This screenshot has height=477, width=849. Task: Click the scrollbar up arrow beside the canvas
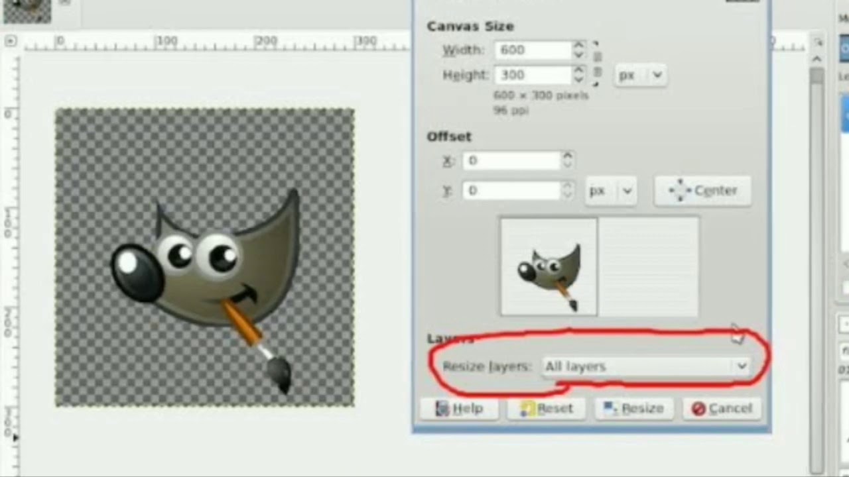[x=817, y=58]
